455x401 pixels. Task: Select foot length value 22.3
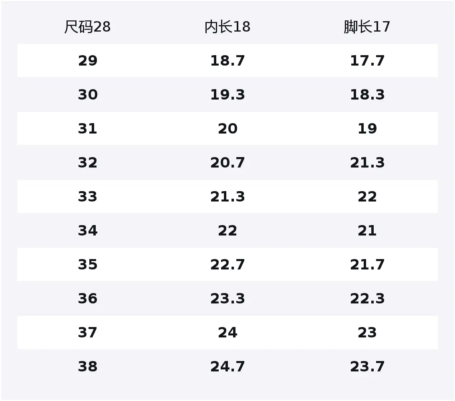click(x=367, y=298)
